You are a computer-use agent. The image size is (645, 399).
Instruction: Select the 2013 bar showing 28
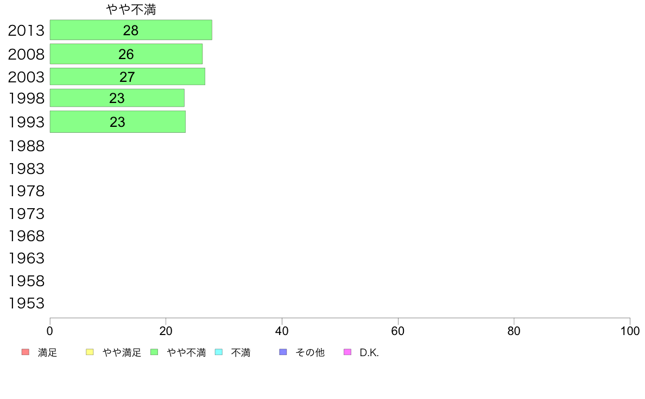click(x=131, y=30)
